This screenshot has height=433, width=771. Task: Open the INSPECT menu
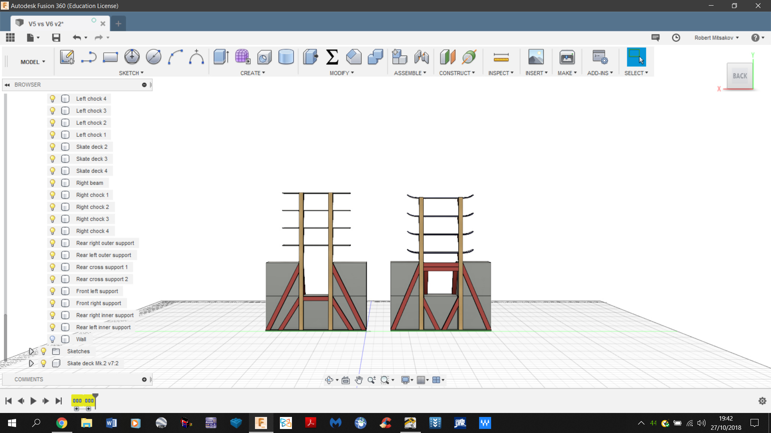501,73
